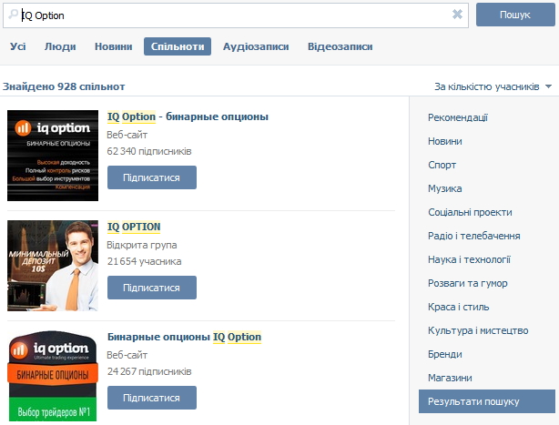Switch to the Новини tab
Viewport: 559px width, 425px height.
(114, 46)
